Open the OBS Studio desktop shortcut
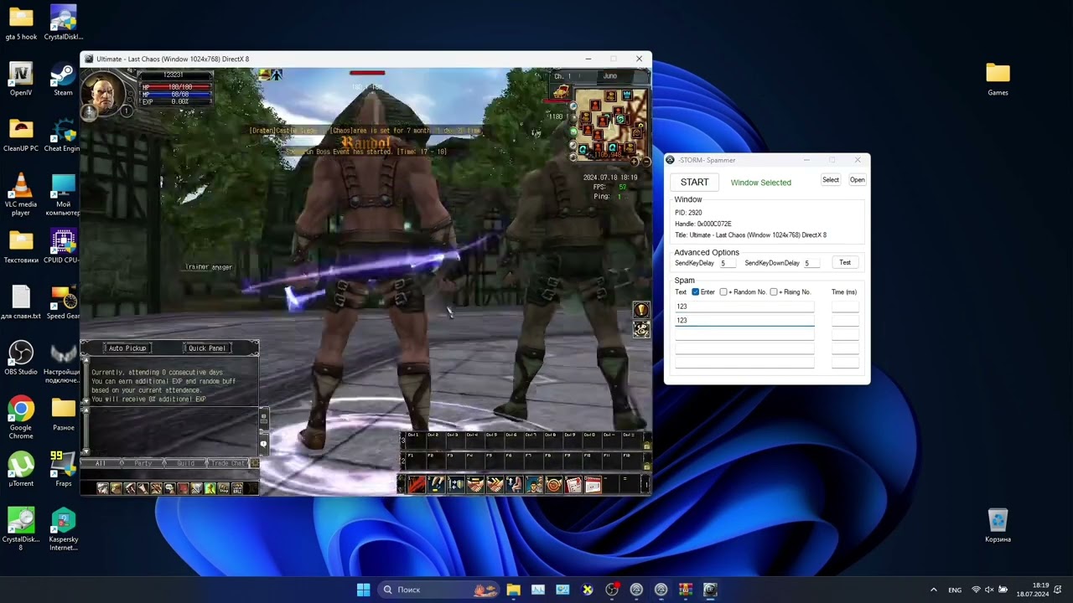The width and height of the screenshot is (1073, 603). point(21,358)
